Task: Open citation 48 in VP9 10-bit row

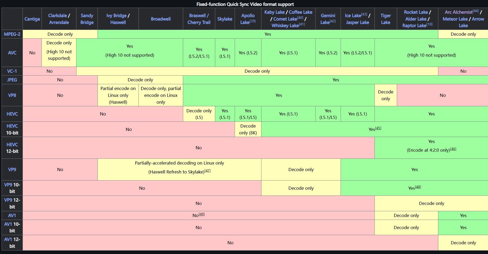Action: [418, 187]
